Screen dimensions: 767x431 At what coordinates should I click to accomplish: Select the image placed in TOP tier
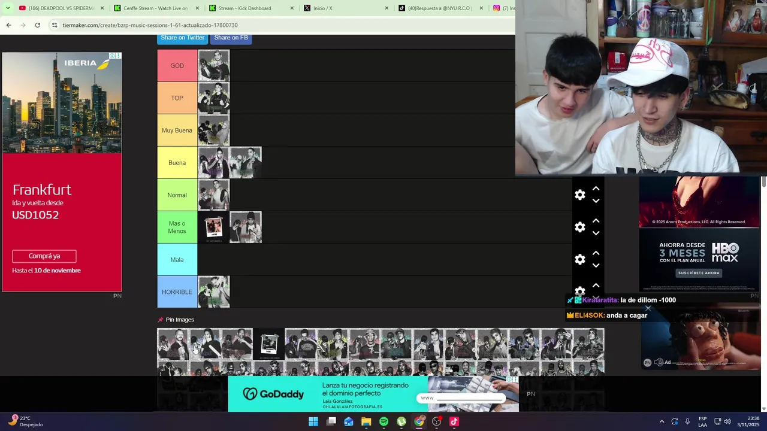pyautogui.click(x=213, y=98)
